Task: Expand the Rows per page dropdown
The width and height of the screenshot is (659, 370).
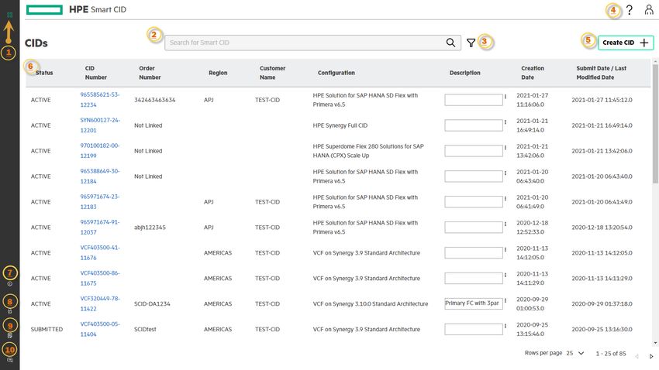Action: [581, 353]
